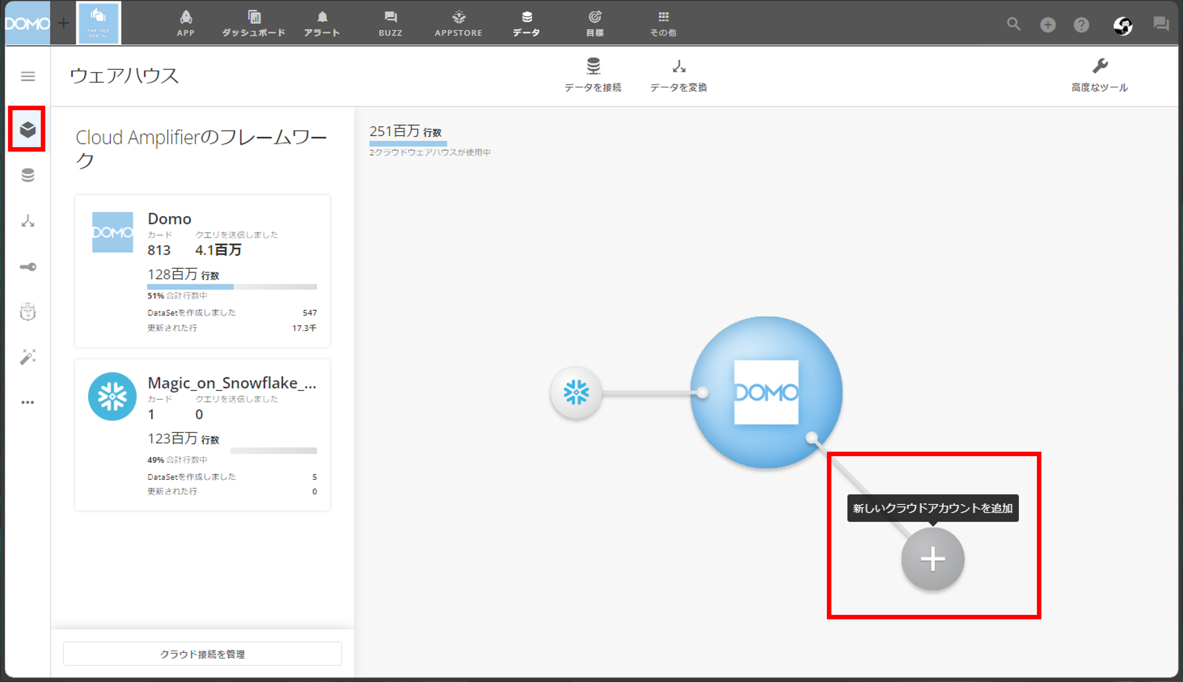The image size is (1183, 682).
Task: Click Domo card value 4.1百万
Action: (x=218, y=250)
